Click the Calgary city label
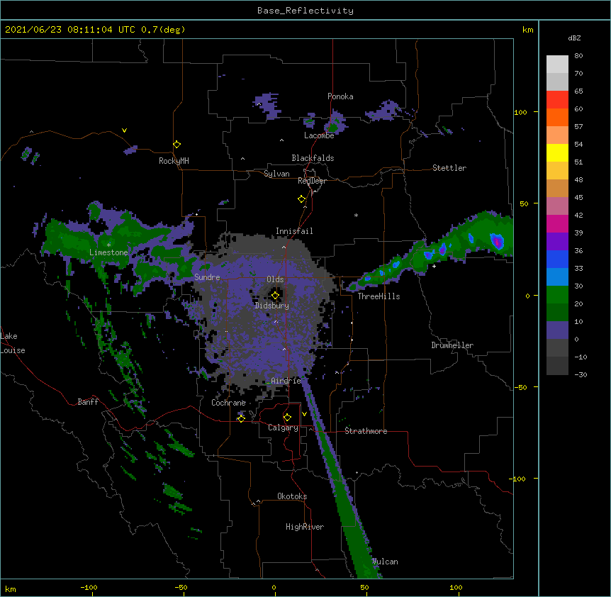Screen dimensions: 611x597 (x=283, y=428)
